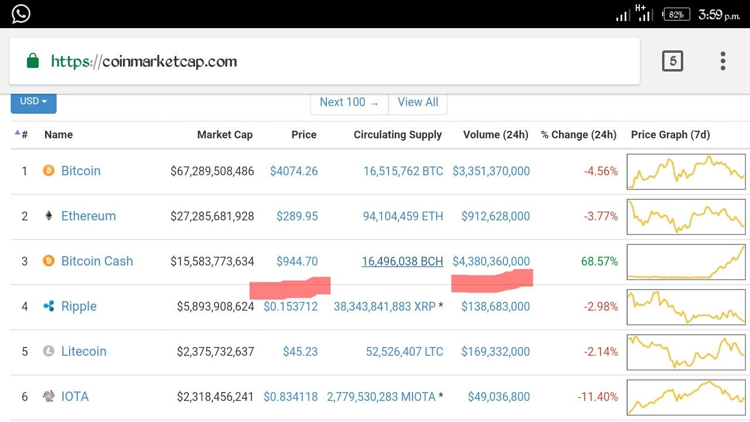Open Bitcoin Cash circulating supply link
Screen dimensions: 750x422
tap(402, 261)
